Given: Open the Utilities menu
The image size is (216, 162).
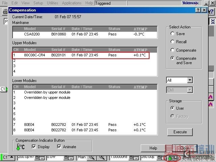Looking at the screenshot, I should point(53,3).
